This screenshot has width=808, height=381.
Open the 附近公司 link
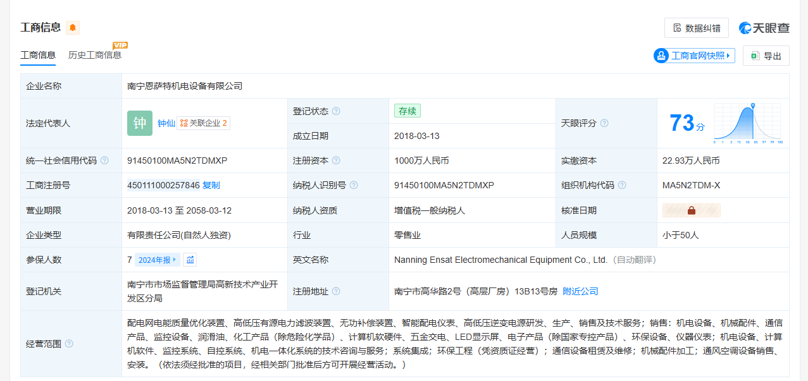(x=580, y=291)
